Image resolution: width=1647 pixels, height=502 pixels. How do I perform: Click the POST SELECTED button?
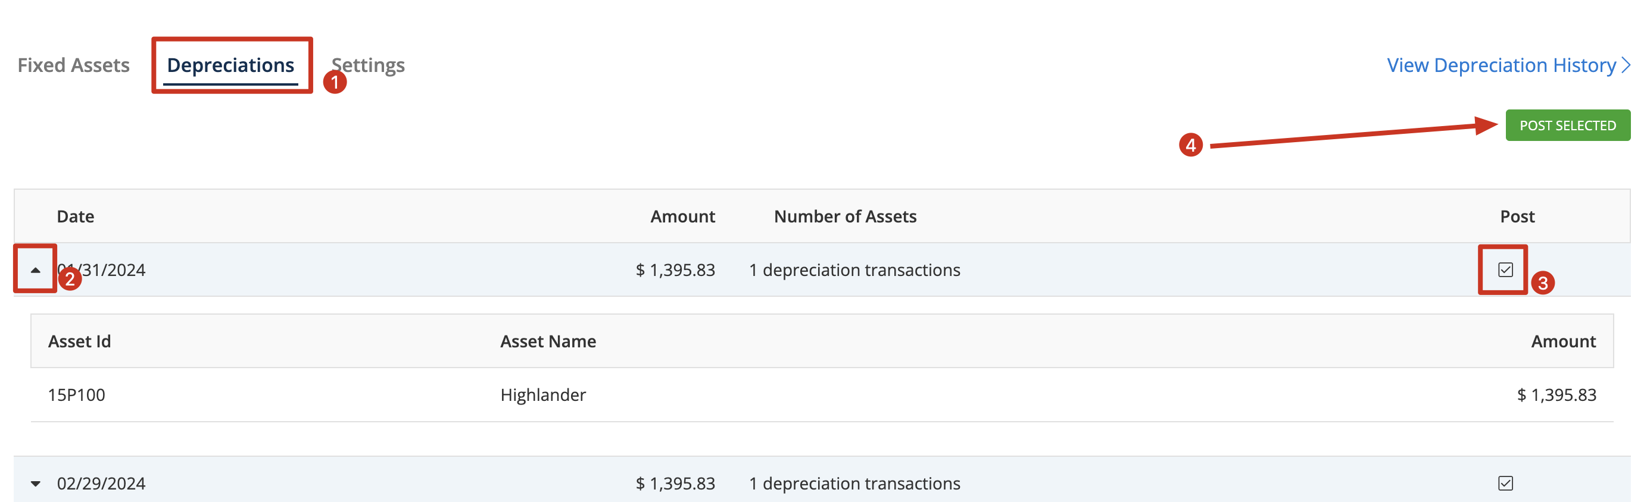click(x=1567, y=125)
